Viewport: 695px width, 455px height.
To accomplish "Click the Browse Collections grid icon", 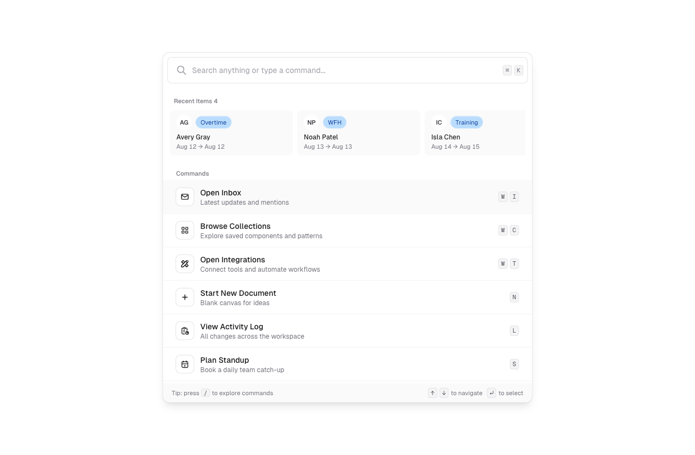I will (185, 231).
